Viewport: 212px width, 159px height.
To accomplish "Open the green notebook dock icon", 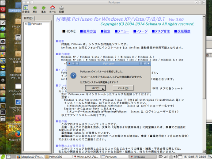I will [x=3, y=35].
